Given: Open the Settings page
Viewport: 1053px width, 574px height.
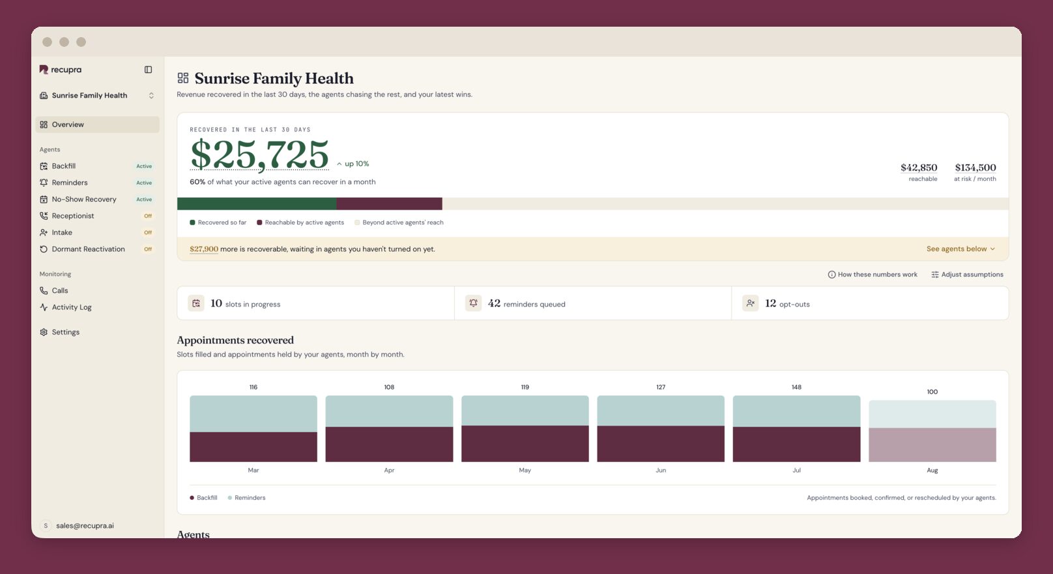Looking at the screenshot, I should [97, 332].
